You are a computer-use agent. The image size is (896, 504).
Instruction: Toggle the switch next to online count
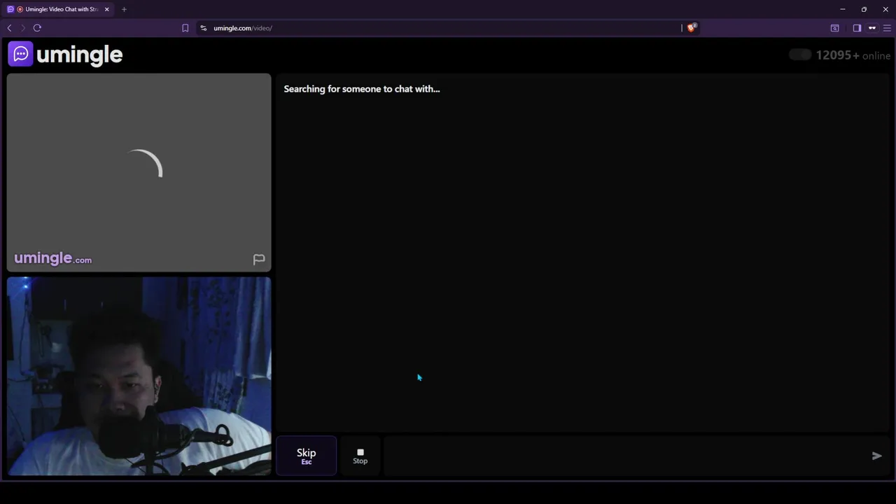tap(799, 55)
